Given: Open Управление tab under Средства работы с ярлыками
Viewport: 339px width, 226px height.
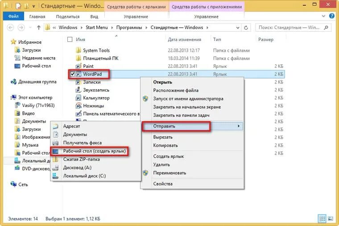Looking at the screenshot, I should click(x=136, y=16).
